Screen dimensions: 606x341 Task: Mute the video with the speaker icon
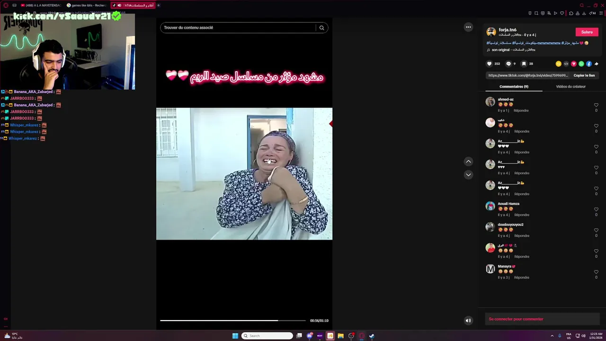click(x=468, y=321)
